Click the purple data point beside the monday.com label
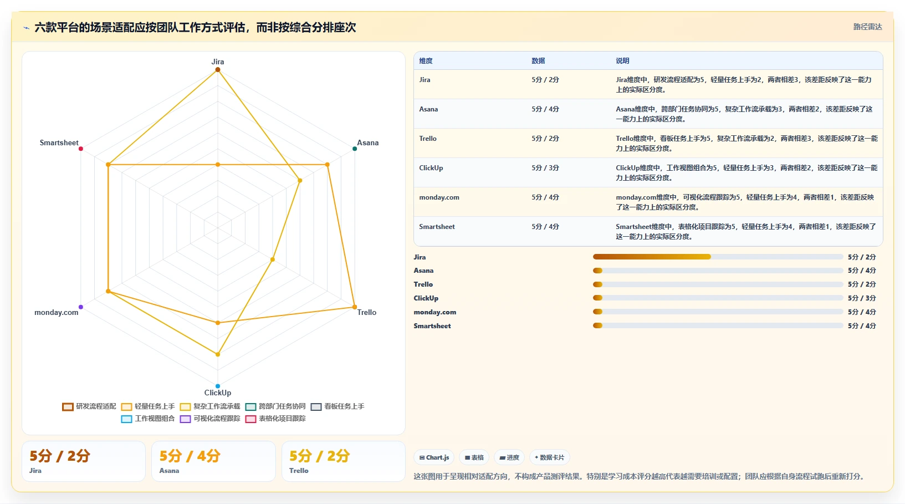Image resolution: width=905 pixels, height=504 pixels. [x=81, y=307]
